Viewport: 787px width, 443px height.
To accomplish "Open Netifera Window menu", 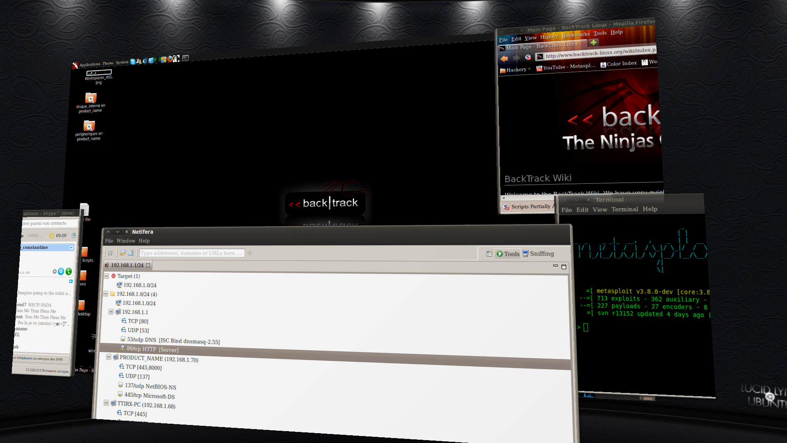I will click(x=126, y=241).
